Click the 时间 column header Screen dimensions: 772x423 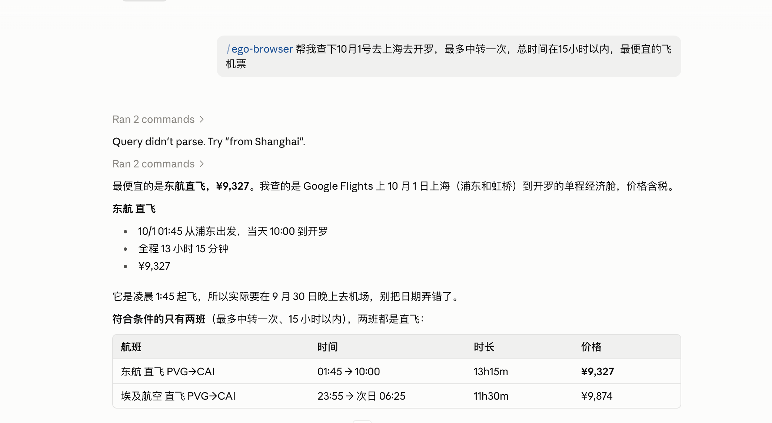click(x=327, y=347)
